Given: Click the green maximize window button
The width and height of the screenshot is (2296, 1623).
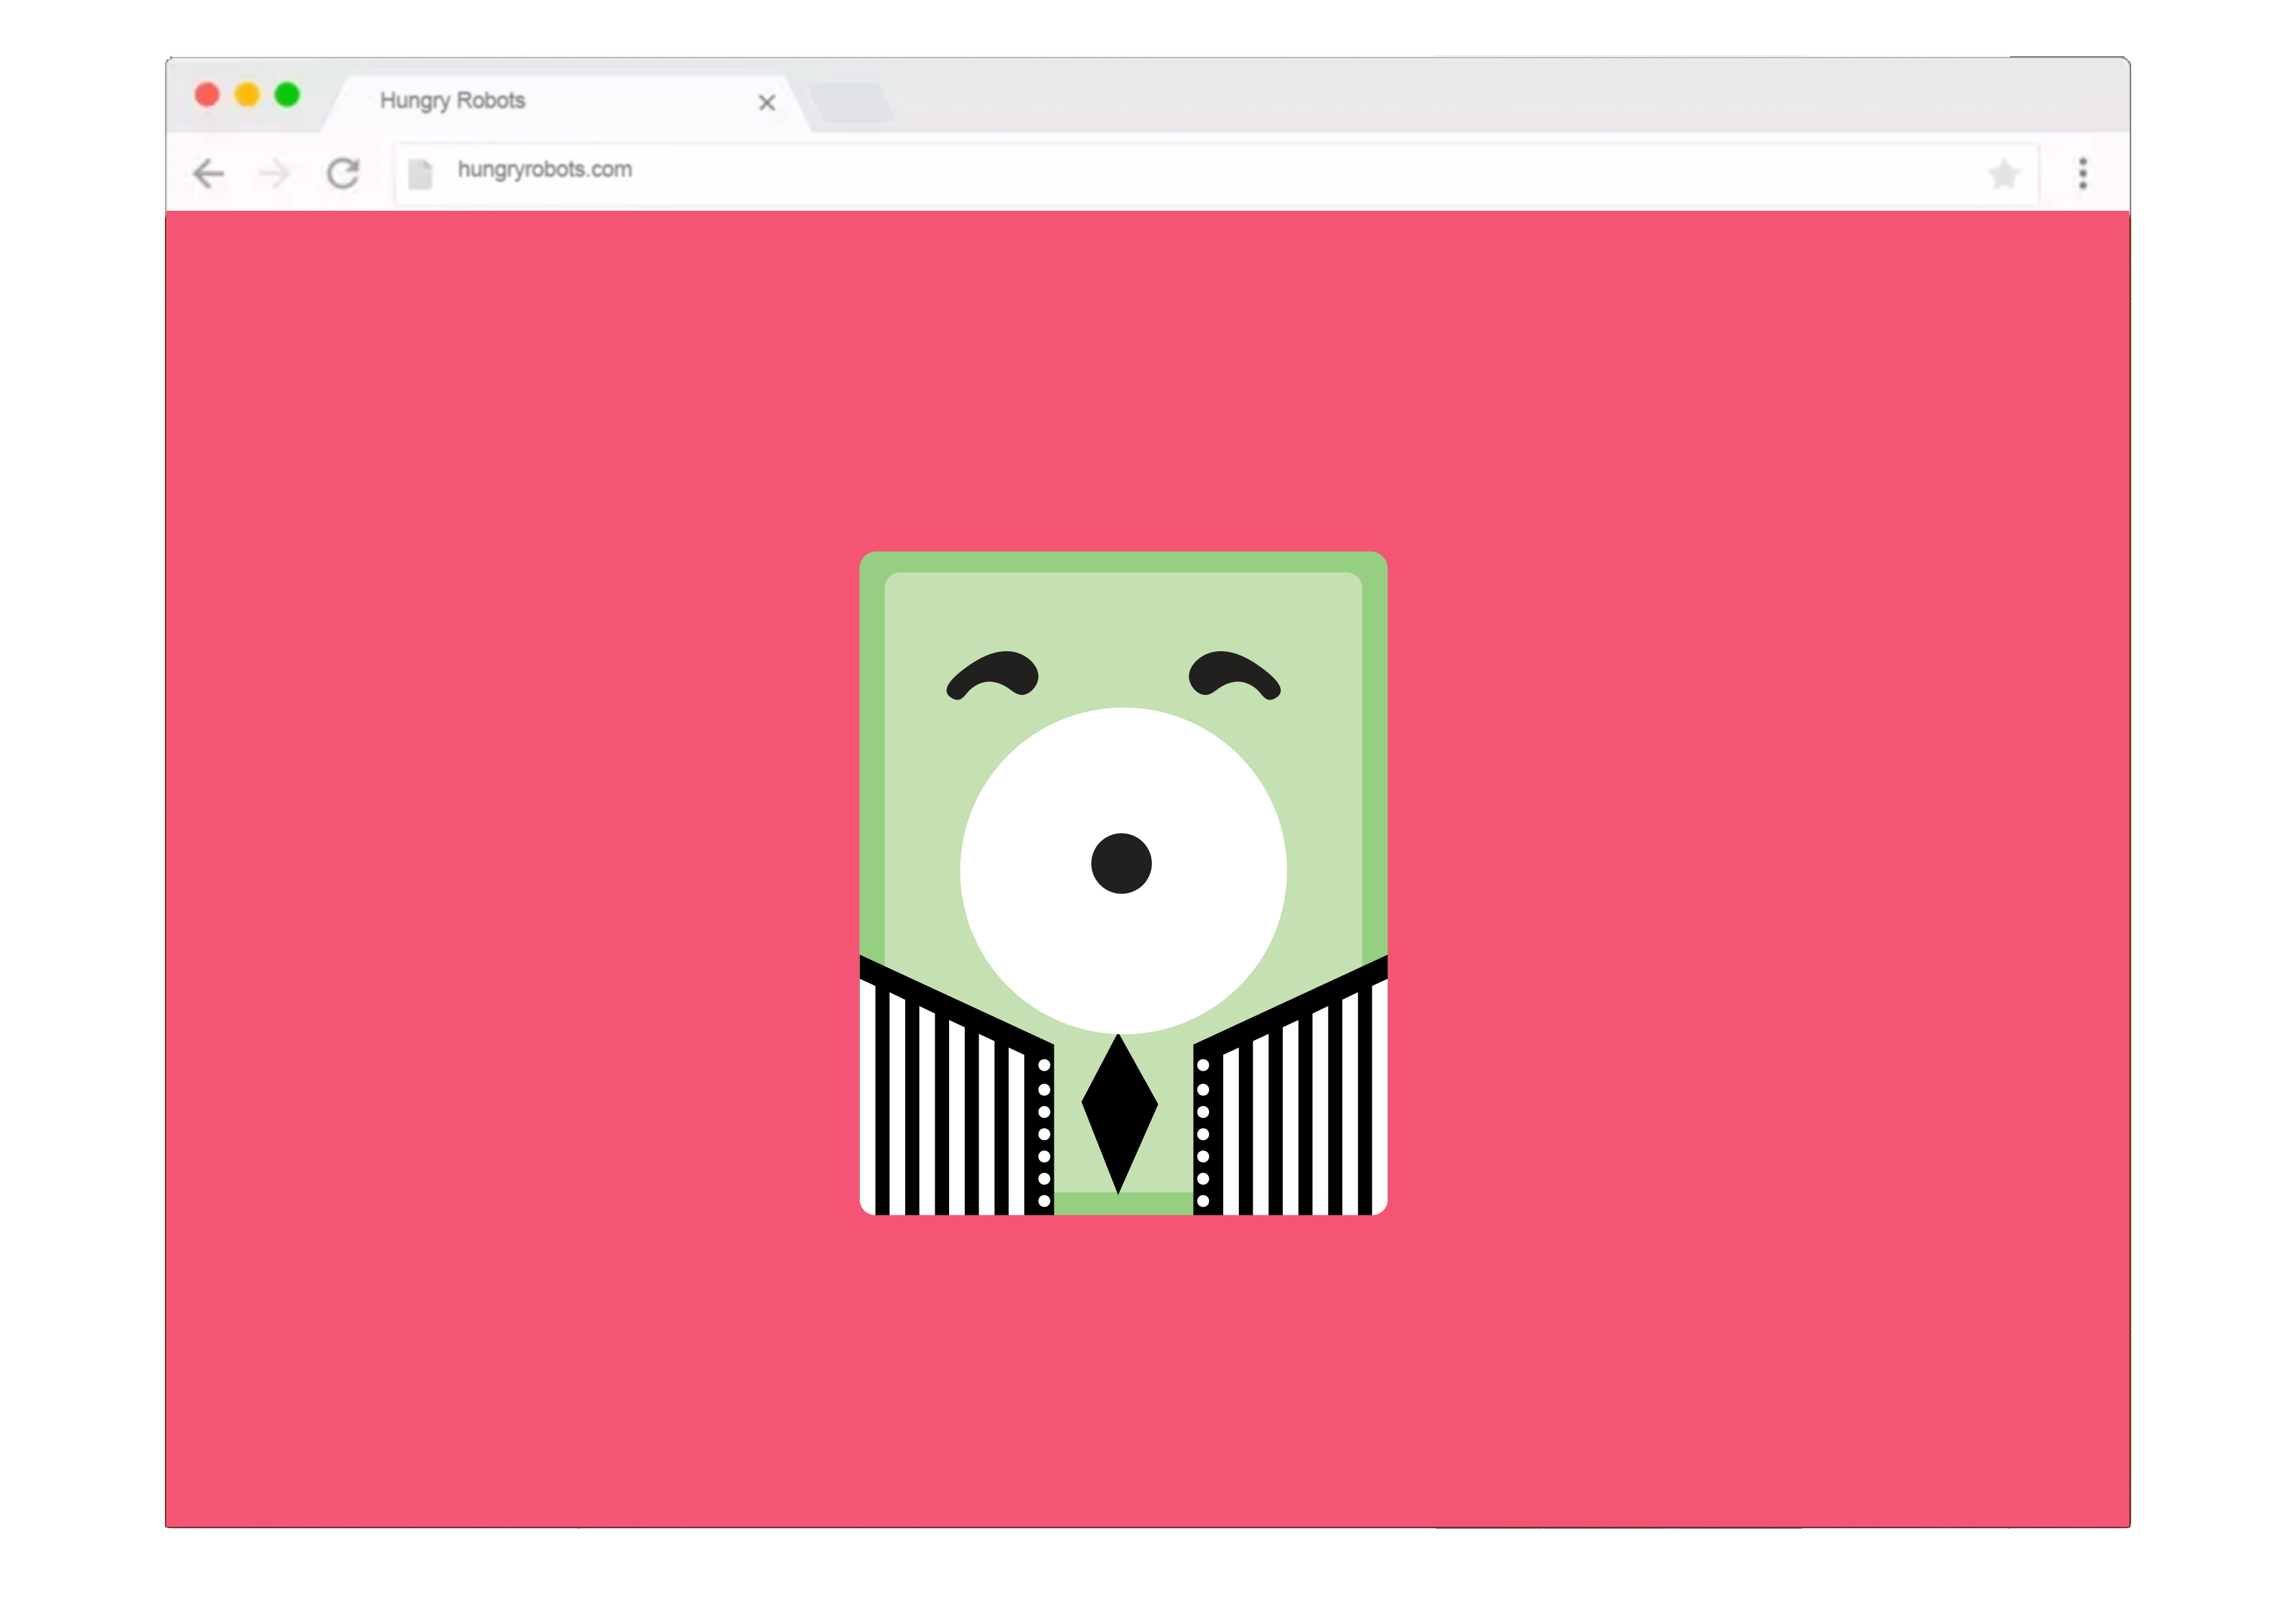Looking at the screenshot, I should click(x=287, y=95).
